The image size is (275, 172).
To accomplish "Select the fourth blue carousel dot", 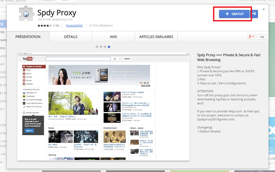I will point(109,47).
